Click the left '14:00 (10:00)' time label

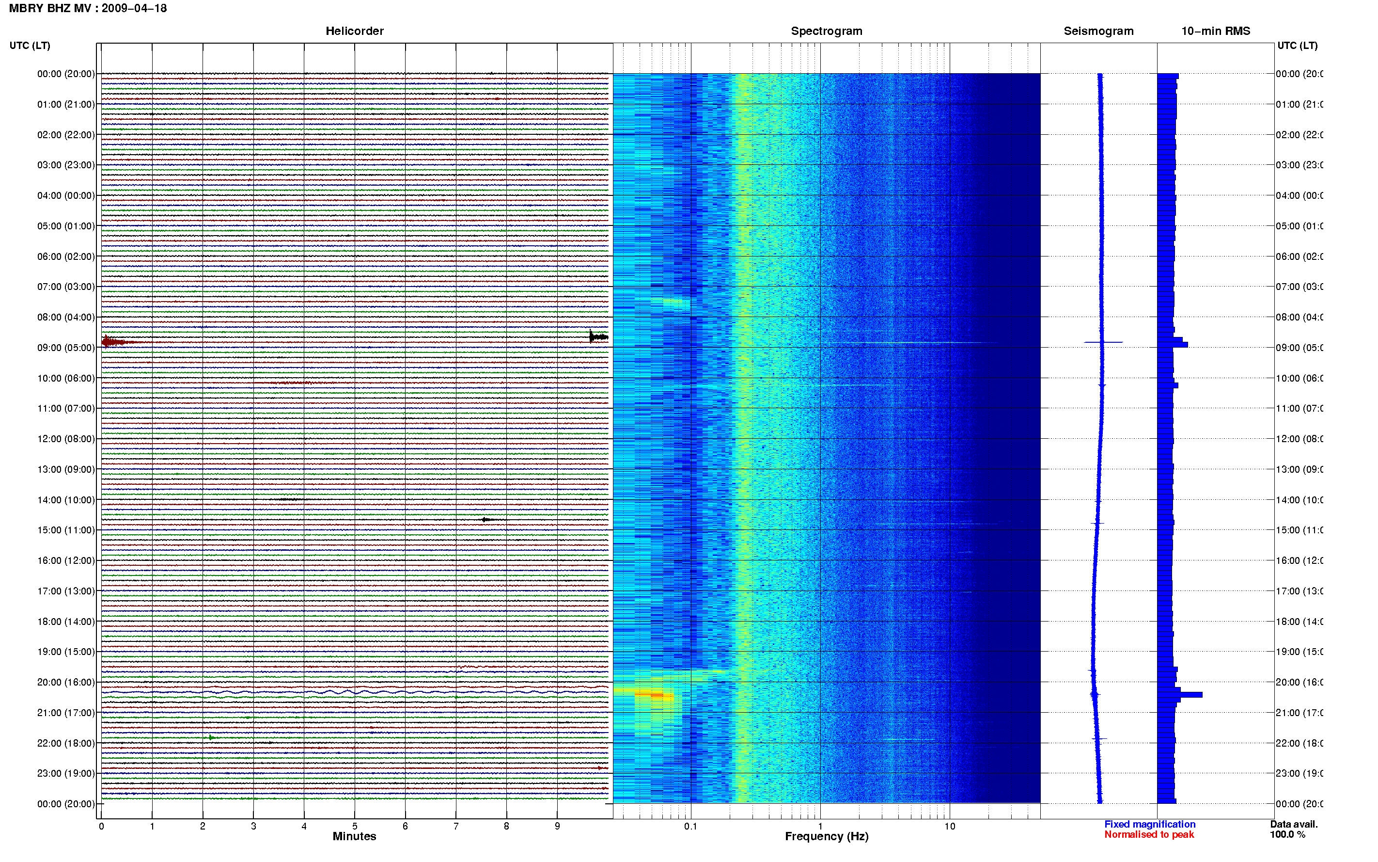pos(66,500)
